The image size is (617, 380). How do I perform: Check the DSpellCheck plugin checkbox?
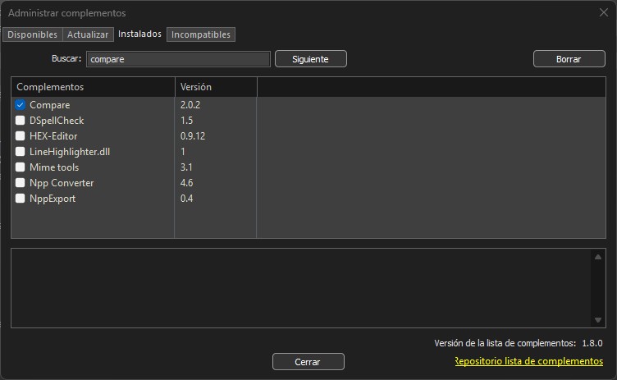[20, 121]
